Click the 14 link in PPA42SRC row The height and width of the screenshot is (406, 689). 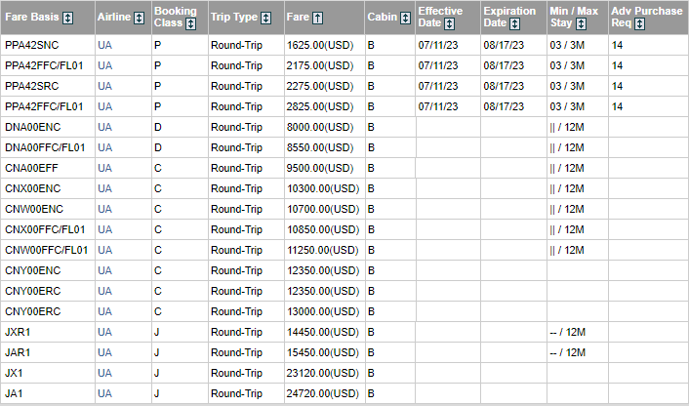pyautogui.click(x=617, y=87)
